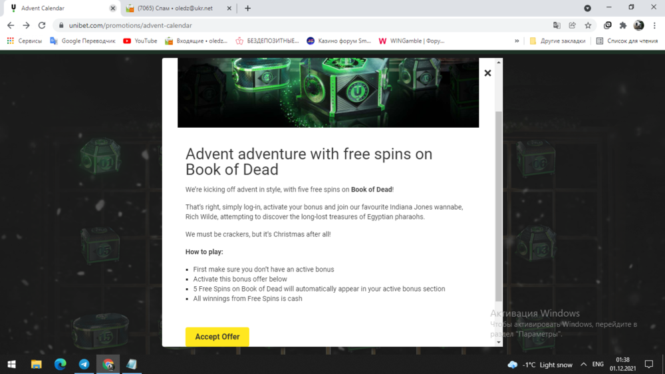665x374 pixels.
Task: Click the Accept Offer button
Action: click(x=217, y=337)
